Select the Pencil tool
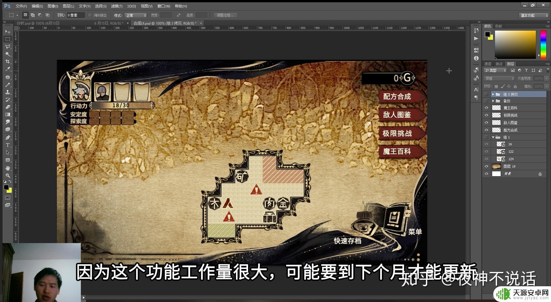This screenshot has width=551, height=302. click(x=8, y=85)
